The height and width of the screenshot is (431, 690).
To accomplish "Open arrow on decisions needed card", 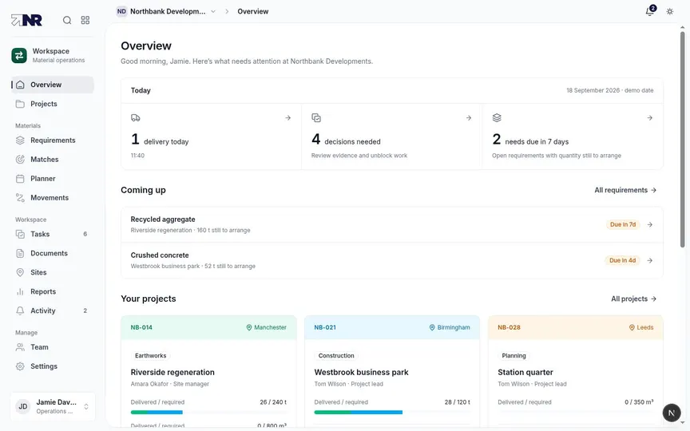I will [469, 118].
